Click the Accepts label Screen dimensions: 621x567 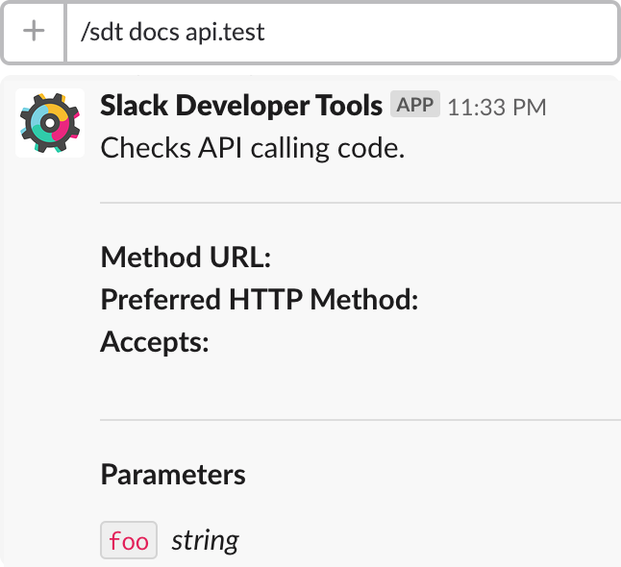tap(155, 342)
